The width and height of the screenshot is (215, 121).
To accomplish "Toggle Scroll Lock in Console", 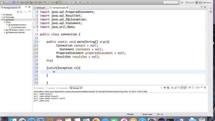I will [x=175, y=87].
